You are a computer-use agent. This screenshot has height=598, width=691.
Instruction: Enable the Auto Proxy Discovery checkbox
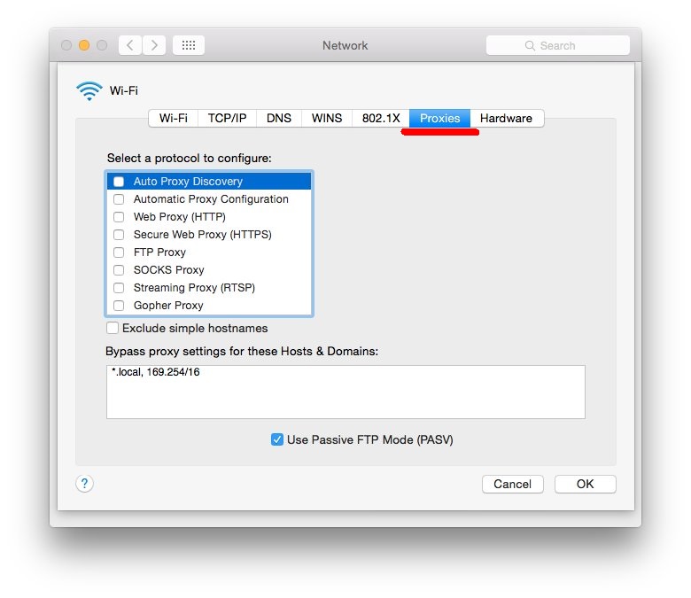tap(119, 182)
